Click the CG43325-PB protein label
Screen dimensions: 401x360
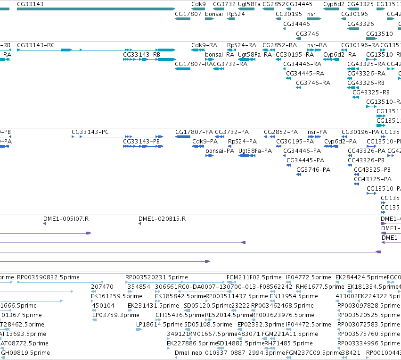(x=372, y=170)
